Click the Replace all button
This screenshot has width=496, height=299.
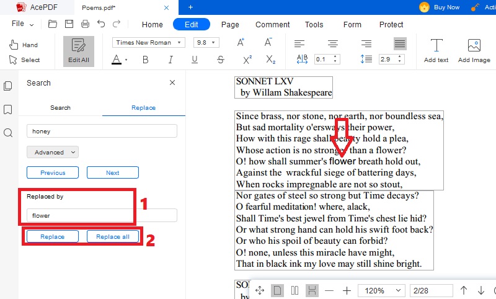113,236
